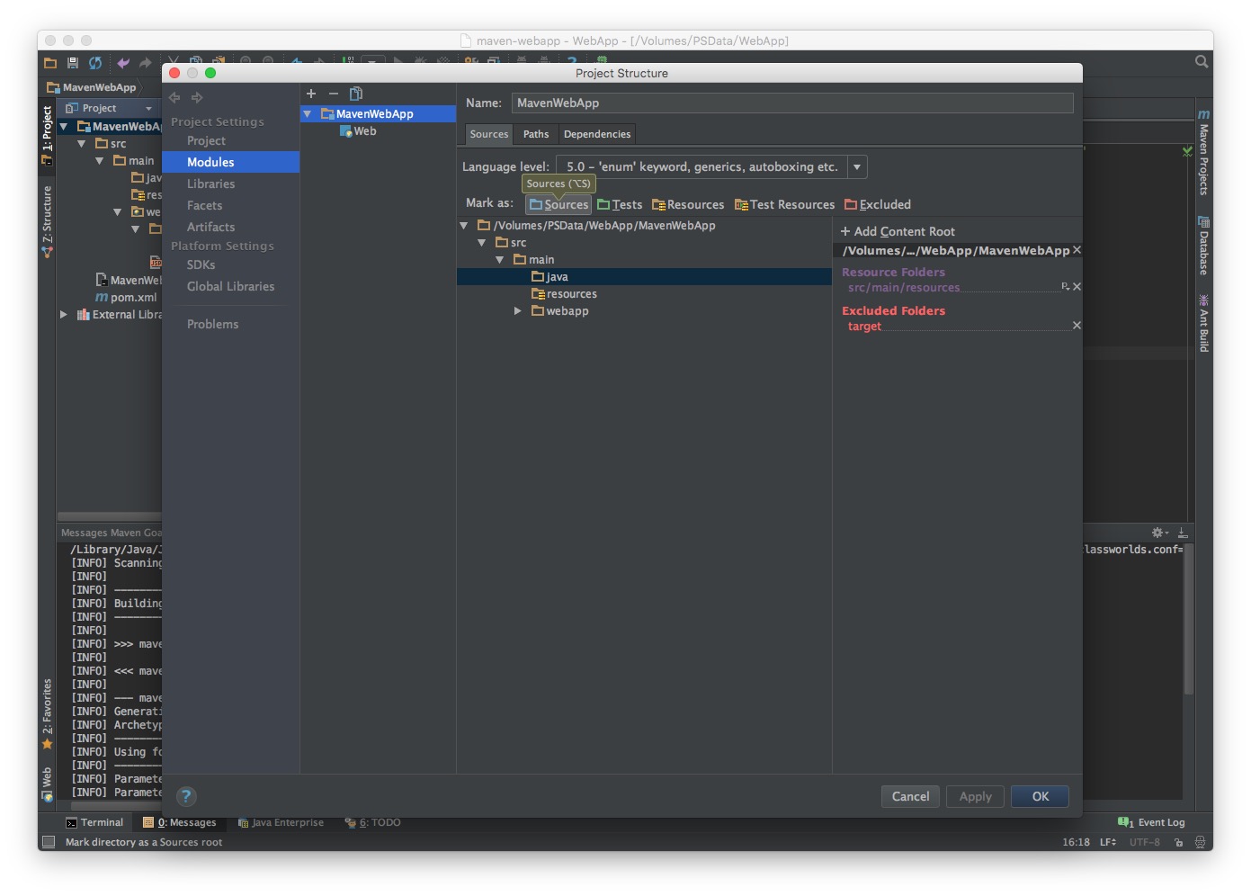Go back in Project Structure navigation

[174, 97]
